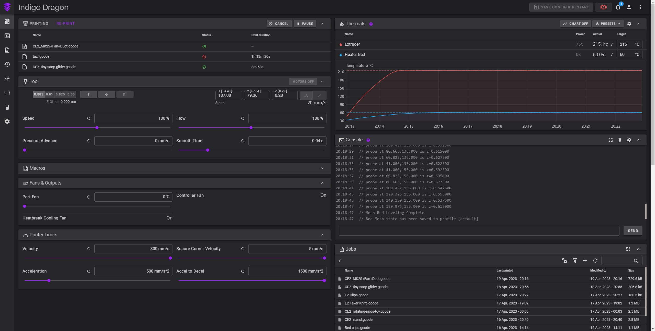This screenshot has height=331, width=655.
Task: Select the 0.01 Z offset increment
Action: pyautogui.click(x=49, y=94)
